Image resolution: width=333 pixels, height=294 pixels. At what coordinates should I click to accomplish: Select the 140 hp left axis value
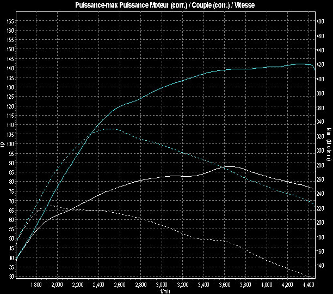11,68
